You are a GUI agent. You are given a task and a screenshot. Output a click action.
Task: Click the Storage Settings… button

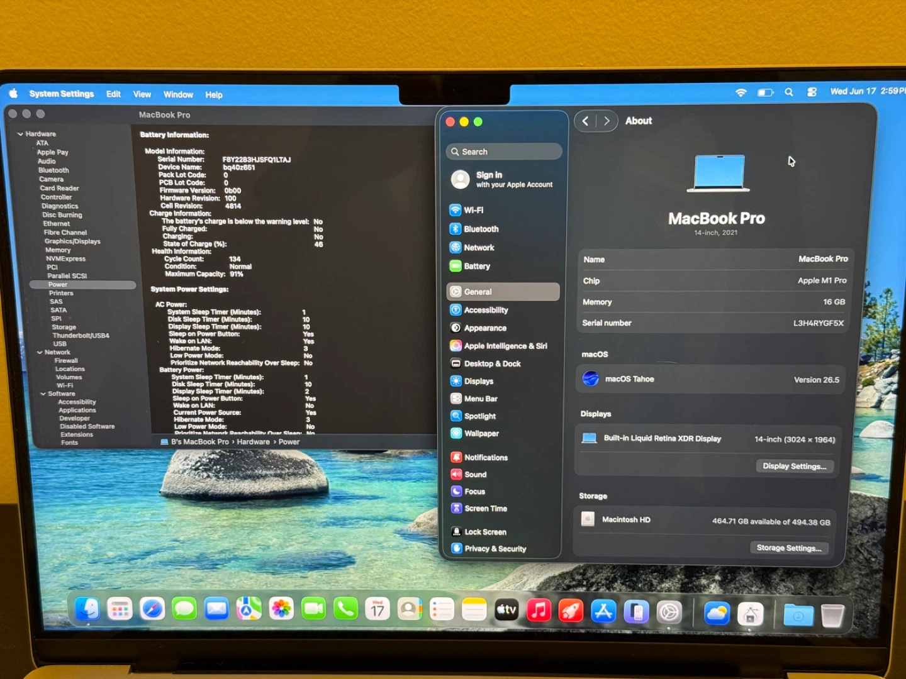(789, 548)
